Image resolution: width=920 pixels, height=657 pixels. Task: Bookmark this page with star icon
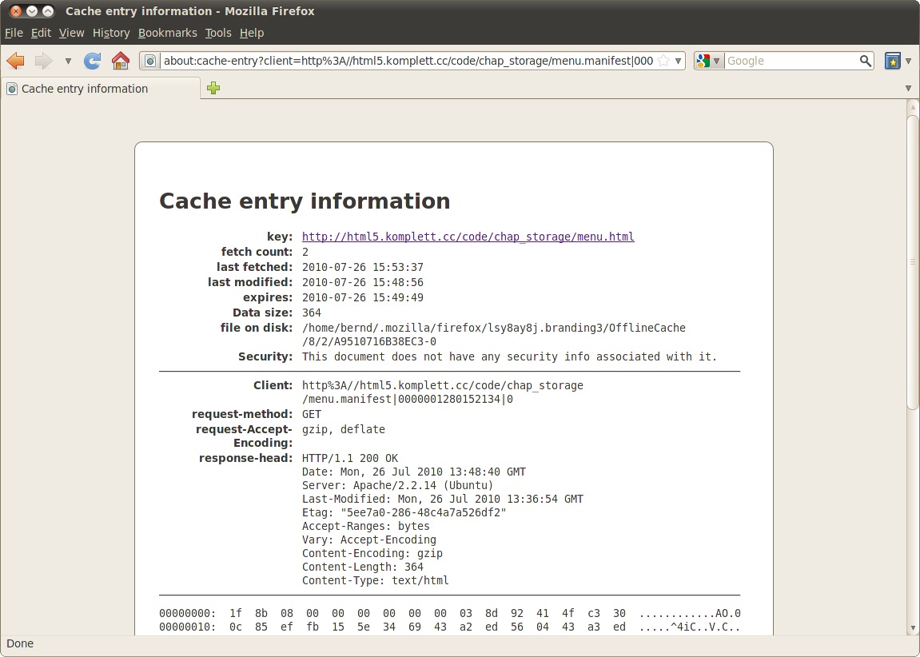point(663,61)
